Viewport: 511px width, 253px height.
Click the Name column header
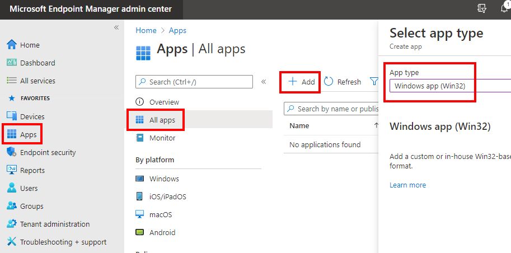[x=299, y=125]
